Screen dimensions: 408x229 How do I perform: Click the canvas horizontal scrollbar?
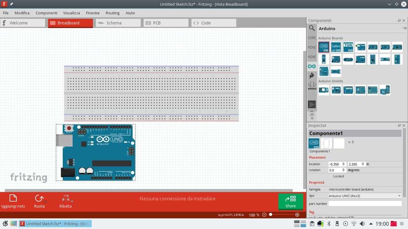pyautogui.click(x=149, y=190)
